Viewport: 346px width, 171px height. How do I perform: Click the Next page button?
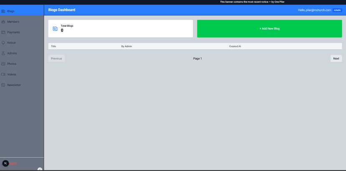point(336,59)
